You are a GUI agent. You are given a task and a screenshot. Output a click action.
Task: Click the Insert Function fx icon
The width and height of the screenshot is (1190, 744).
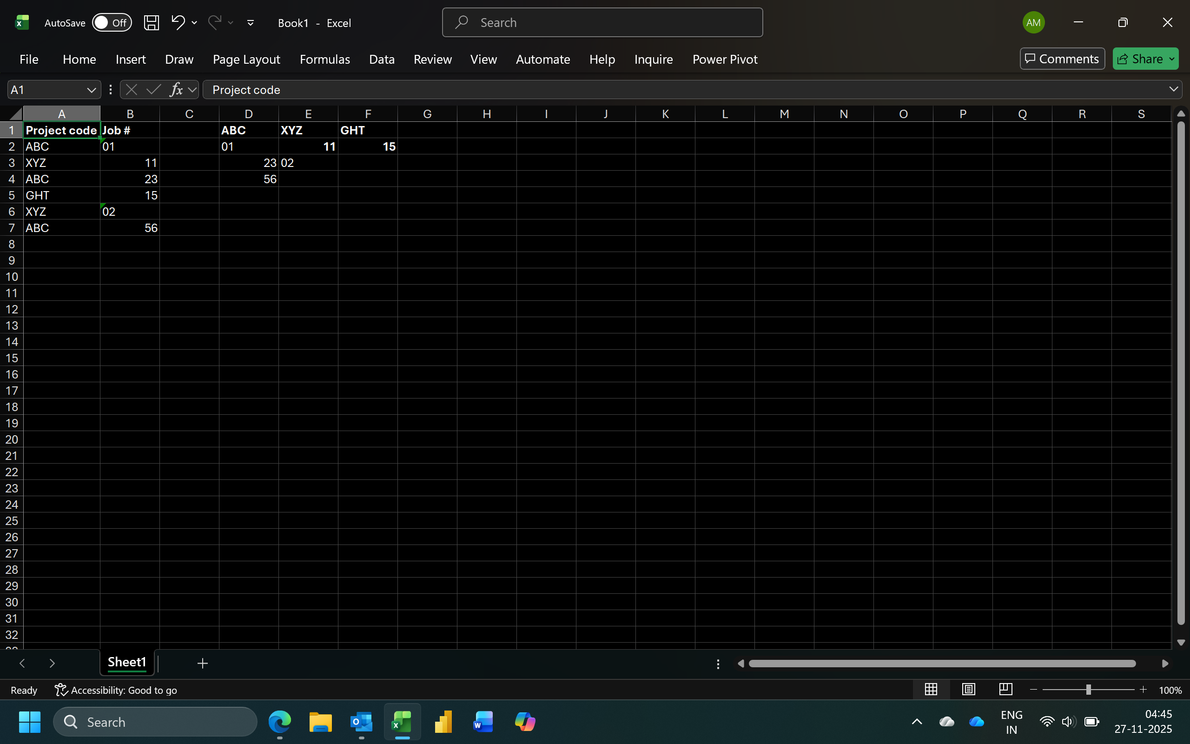[x=176, y=90]
